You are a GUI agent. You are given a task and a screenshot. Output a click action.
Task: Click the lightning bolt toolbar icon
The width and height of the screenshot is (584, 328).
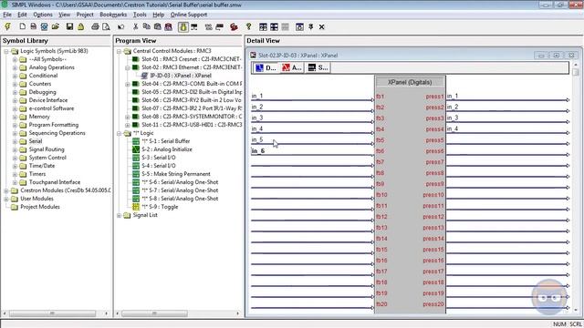tap(8, 26)
